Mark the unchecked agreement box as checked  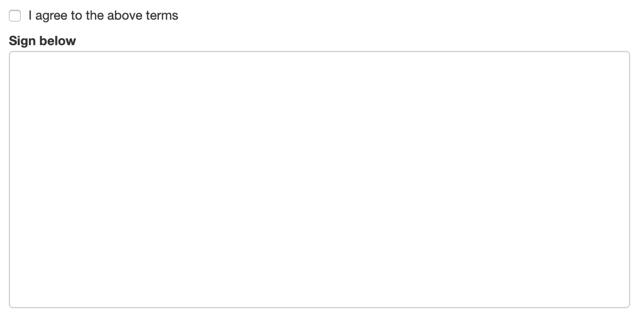coord(15,16)
